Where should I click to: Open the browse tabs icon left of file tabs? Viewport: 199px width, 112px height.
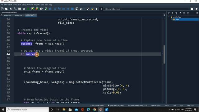(2, 15)
